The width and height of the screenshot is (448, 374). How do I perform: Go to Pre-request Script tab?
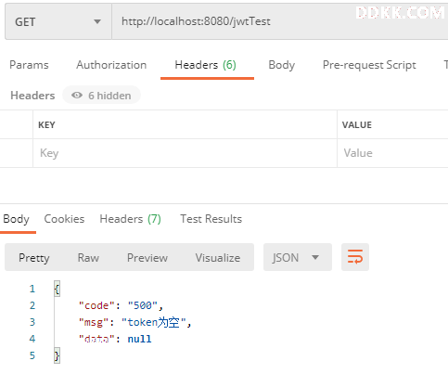click(x=369, y=65)
